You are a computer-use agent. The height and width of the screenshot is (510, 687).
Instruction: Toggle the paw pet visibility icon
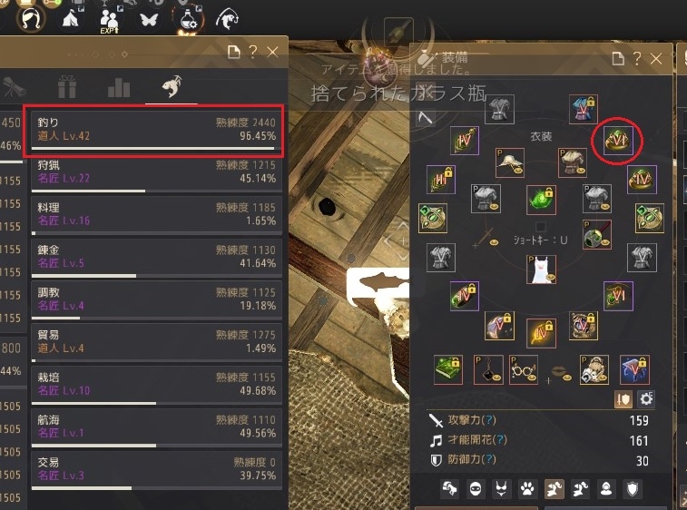(527, 488)
